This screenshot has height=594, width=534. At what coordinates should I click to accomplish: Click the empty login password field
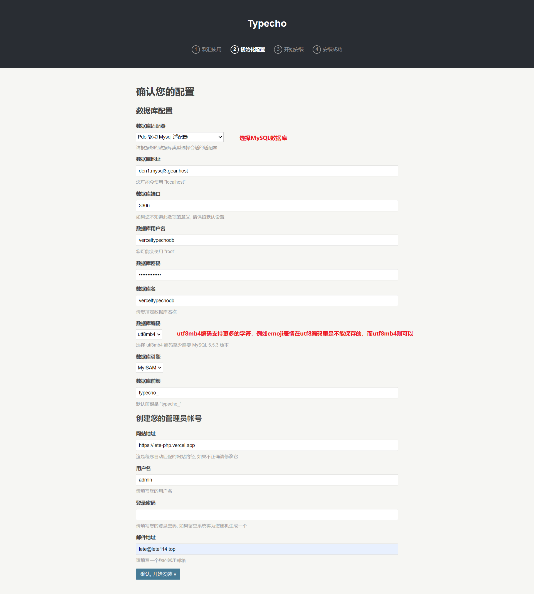pos(267,514)
